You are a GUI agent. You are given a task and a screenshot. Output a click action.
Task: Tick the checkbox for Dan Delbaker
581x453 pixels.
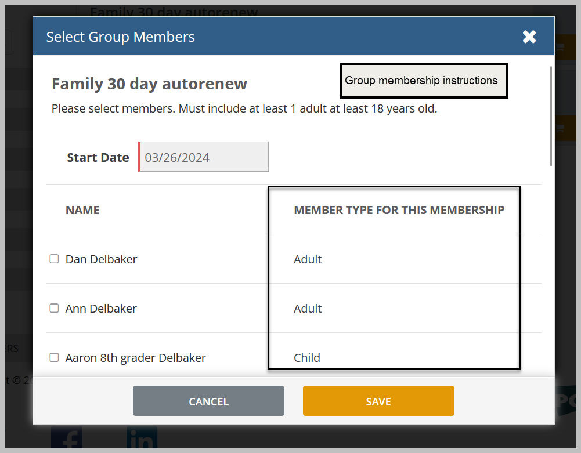coord(54,259)
